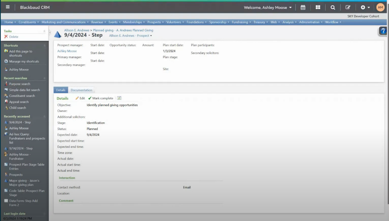
Task: Open the Ashley Moose prospect manager link
Action: click(x=67, y=51)
